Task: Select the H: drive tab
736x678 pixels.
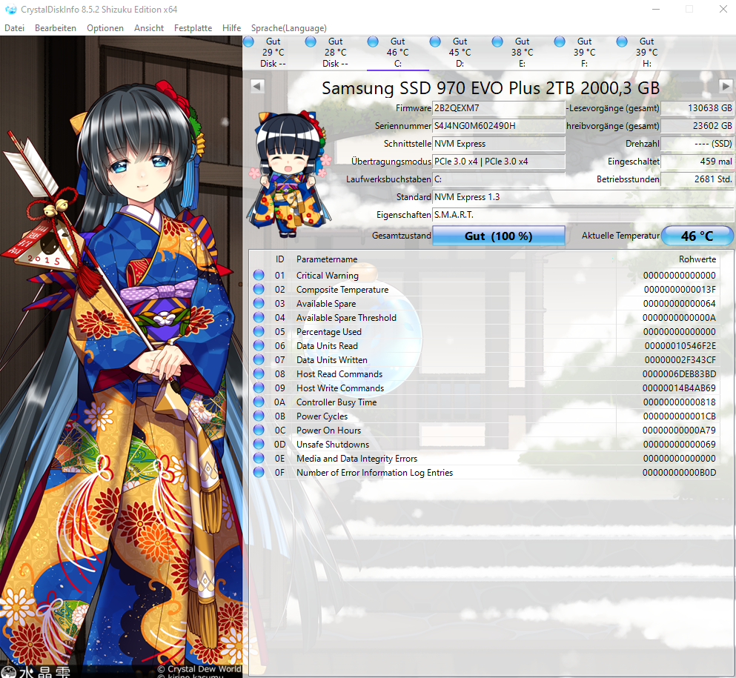Action: coord(646,53)
